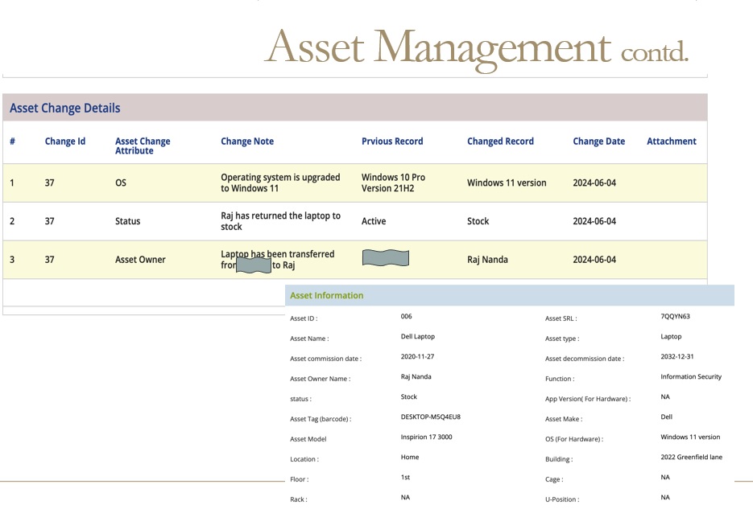This screenshot has height=509, width=753.
Task: Select the Status attribute in row 2
Action: click(x=127, y=221)
